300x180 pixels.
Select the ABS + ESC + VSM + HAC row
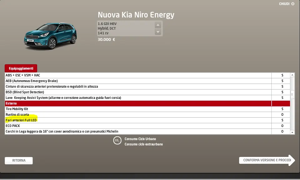[147, 75]
